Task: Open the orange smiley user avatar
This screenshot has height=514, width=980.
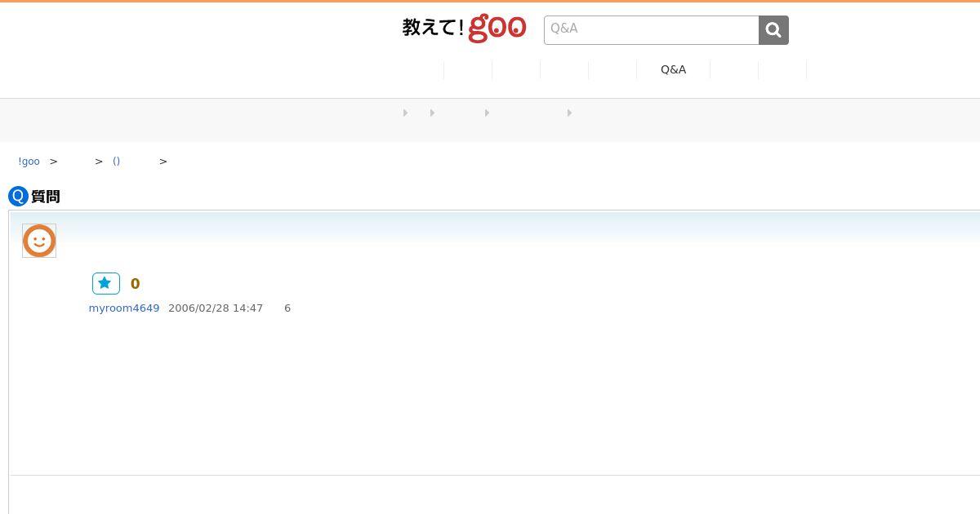Action: pos(39,241)
